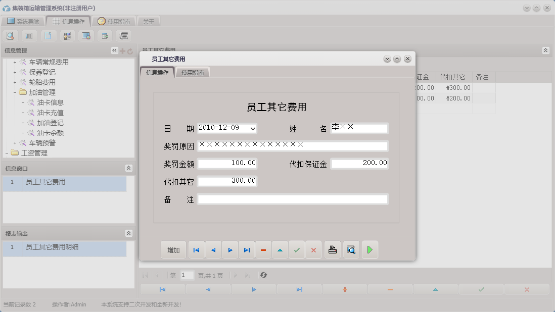Open the report list icon in the toolbar
Image resolution: width=555 pixels, height=312 pixels.
[x=28, y=35]
